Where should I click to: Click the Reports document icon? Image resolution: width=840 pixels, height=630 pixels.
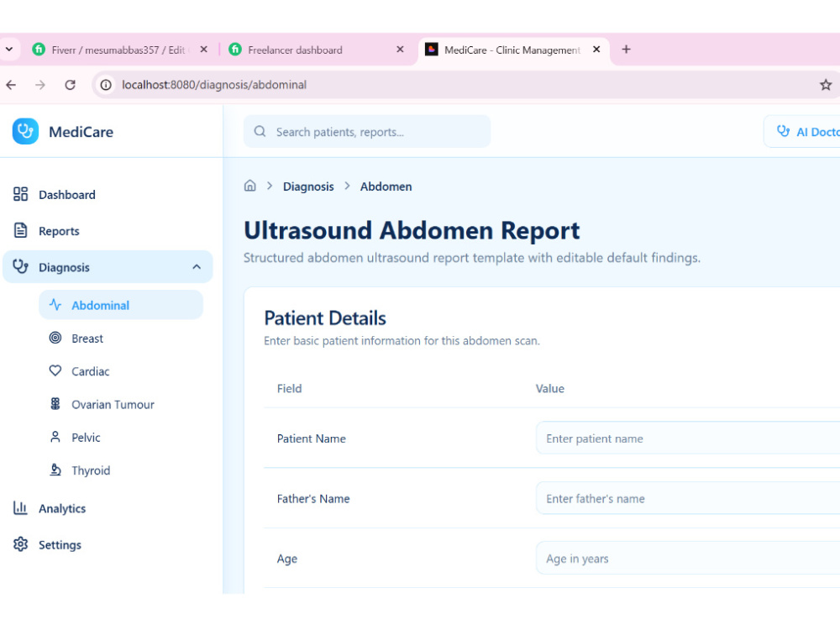pos(20,230)
